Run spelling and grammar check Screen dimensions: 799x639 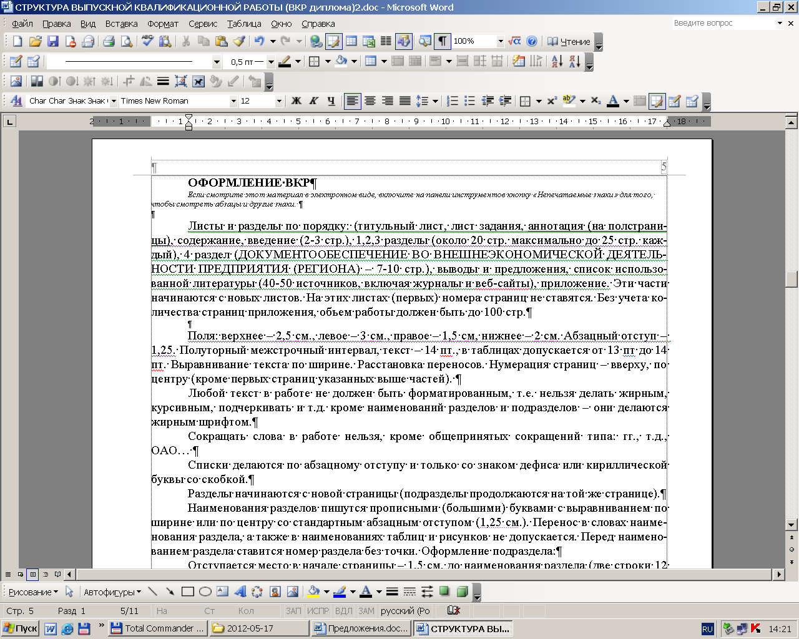click(x=147, y=42)
